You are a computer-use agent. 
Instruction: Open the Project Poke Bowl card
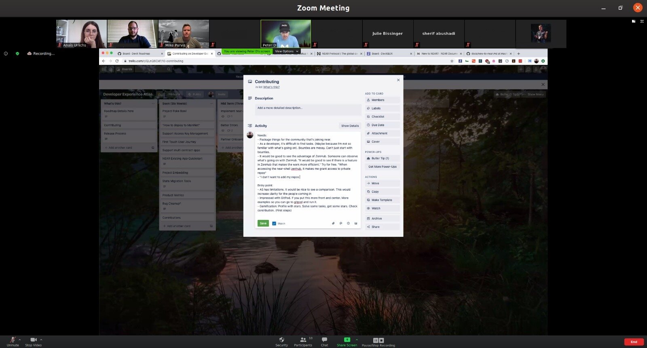tap(187, 114)
